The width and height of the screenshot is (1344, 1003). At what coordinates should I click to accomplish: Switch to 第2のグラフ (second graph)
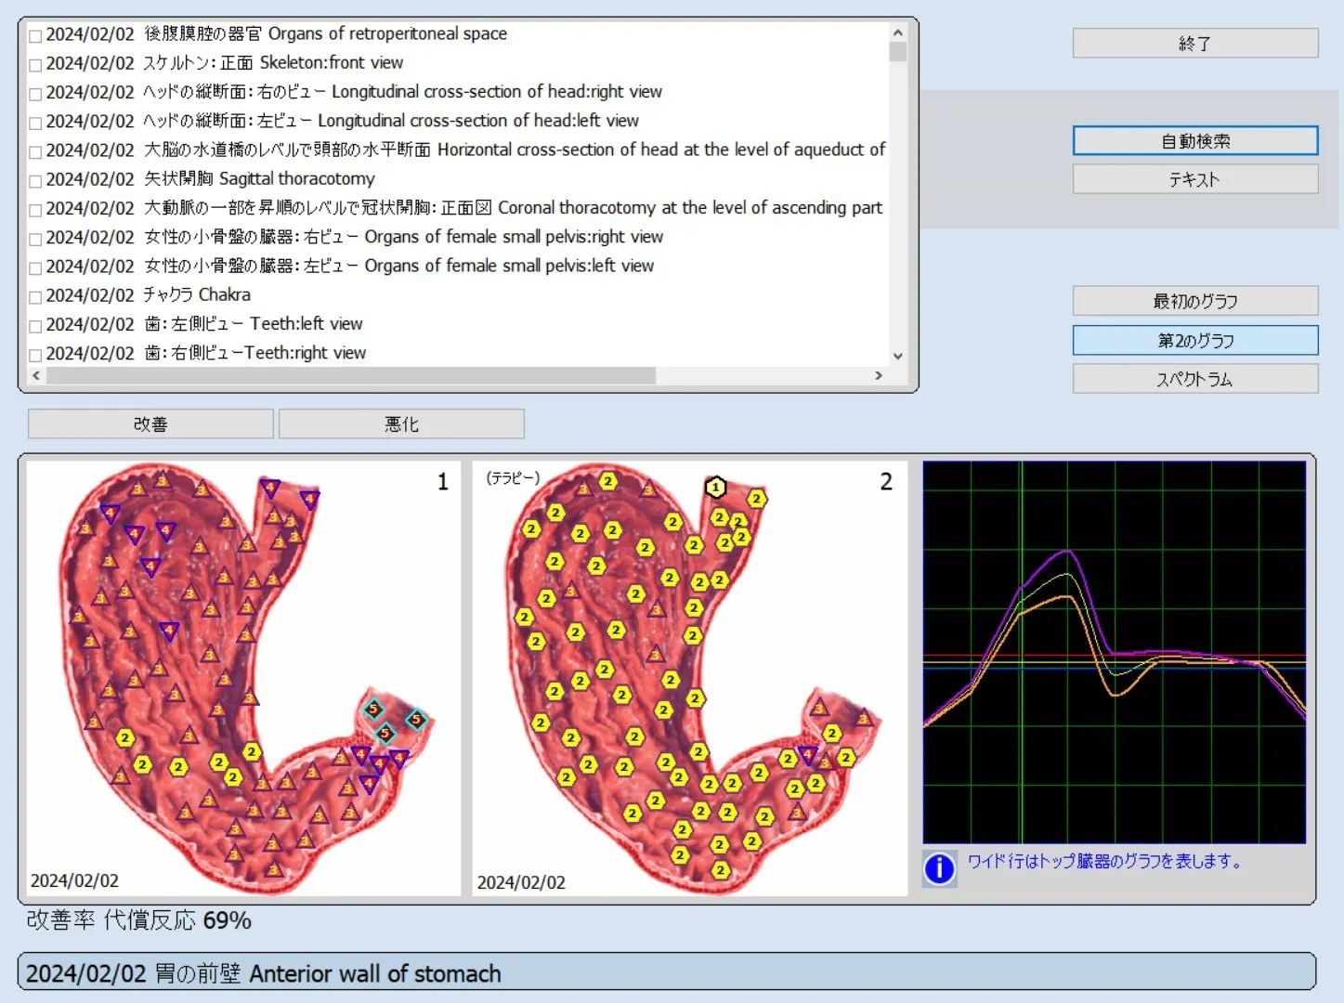click(1194, 341)
